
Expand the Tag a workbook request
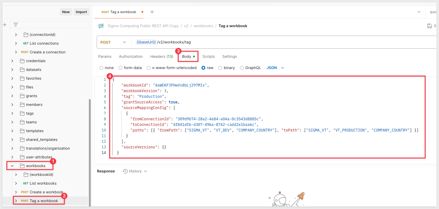16,201
